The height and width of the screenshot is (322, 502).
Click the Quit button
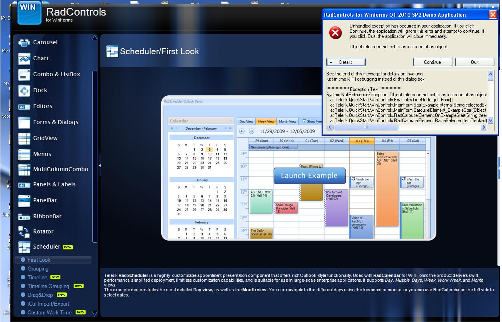pyautogui.click(x=474, y=62)
